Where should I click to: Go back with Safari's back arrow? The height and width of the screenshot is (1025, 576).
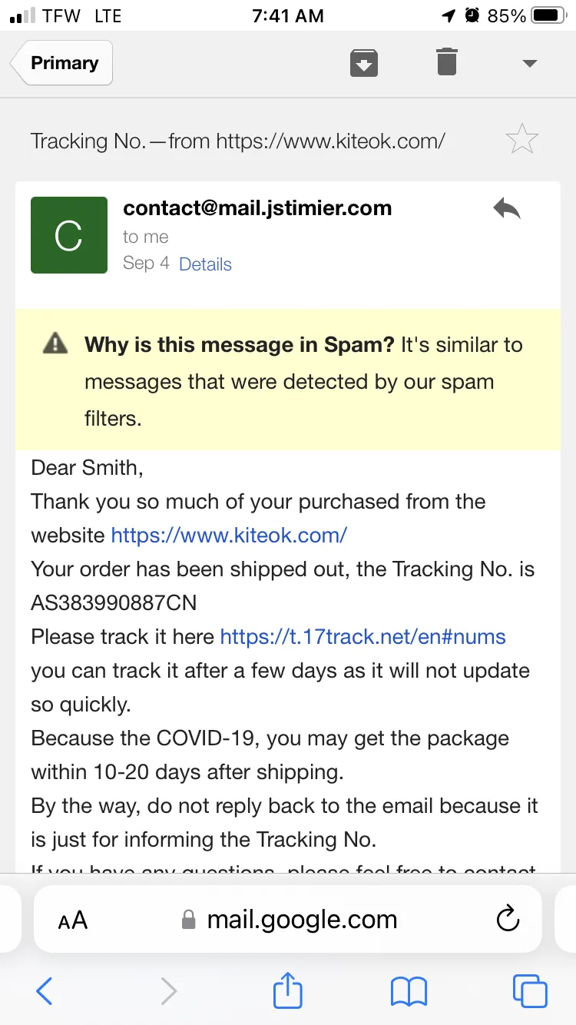tap(45, 991)
